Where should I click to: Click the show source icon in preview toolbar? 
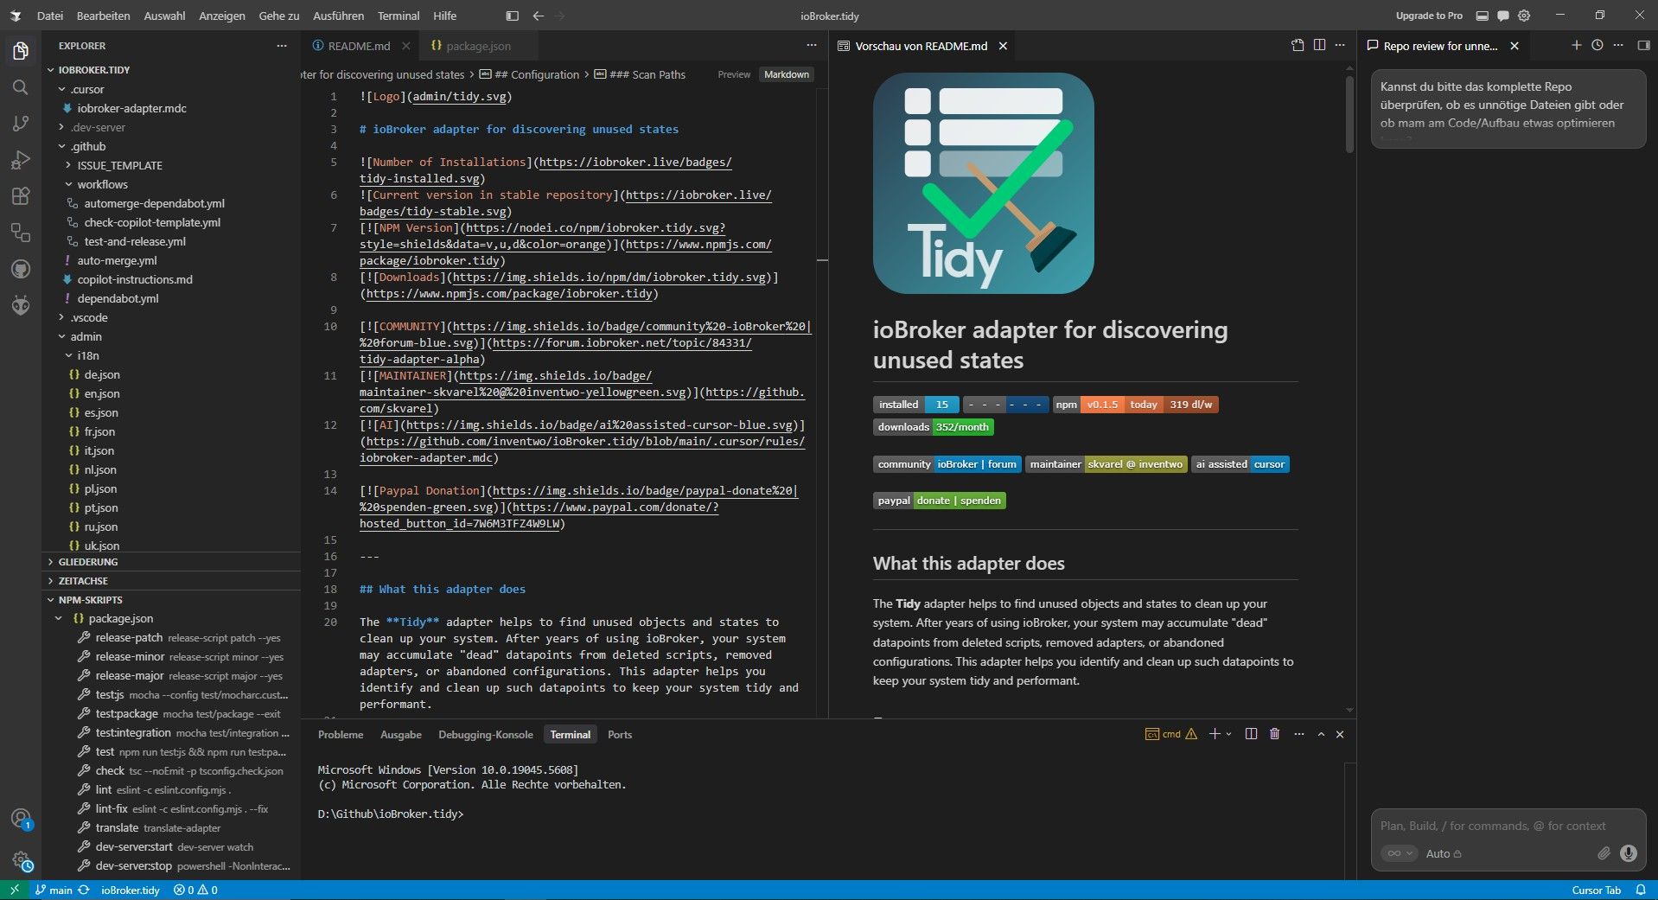click(x=1298, y=45)
